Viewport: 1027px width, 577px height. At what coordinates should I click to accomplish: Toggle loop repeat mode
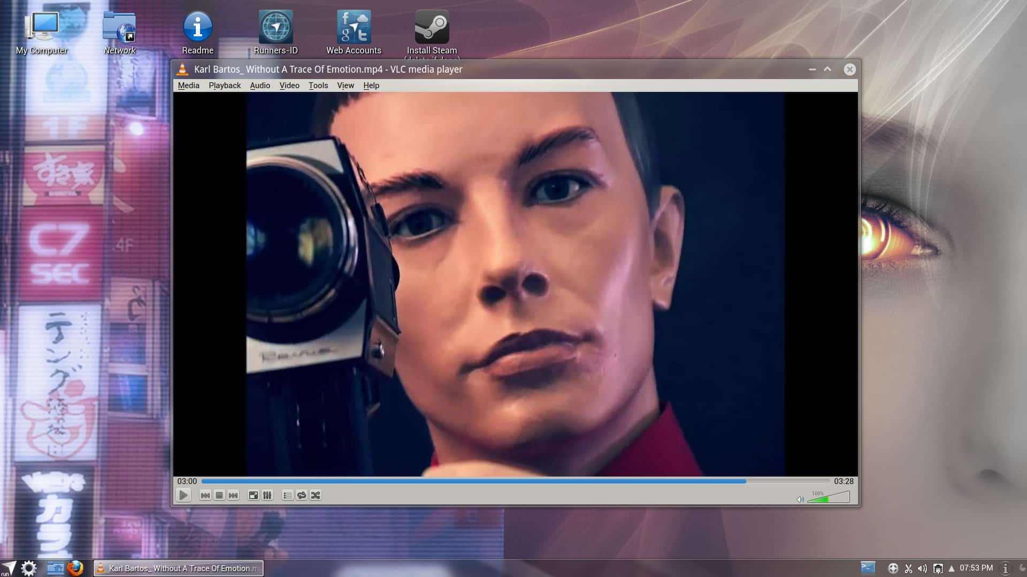pos(302,496)
